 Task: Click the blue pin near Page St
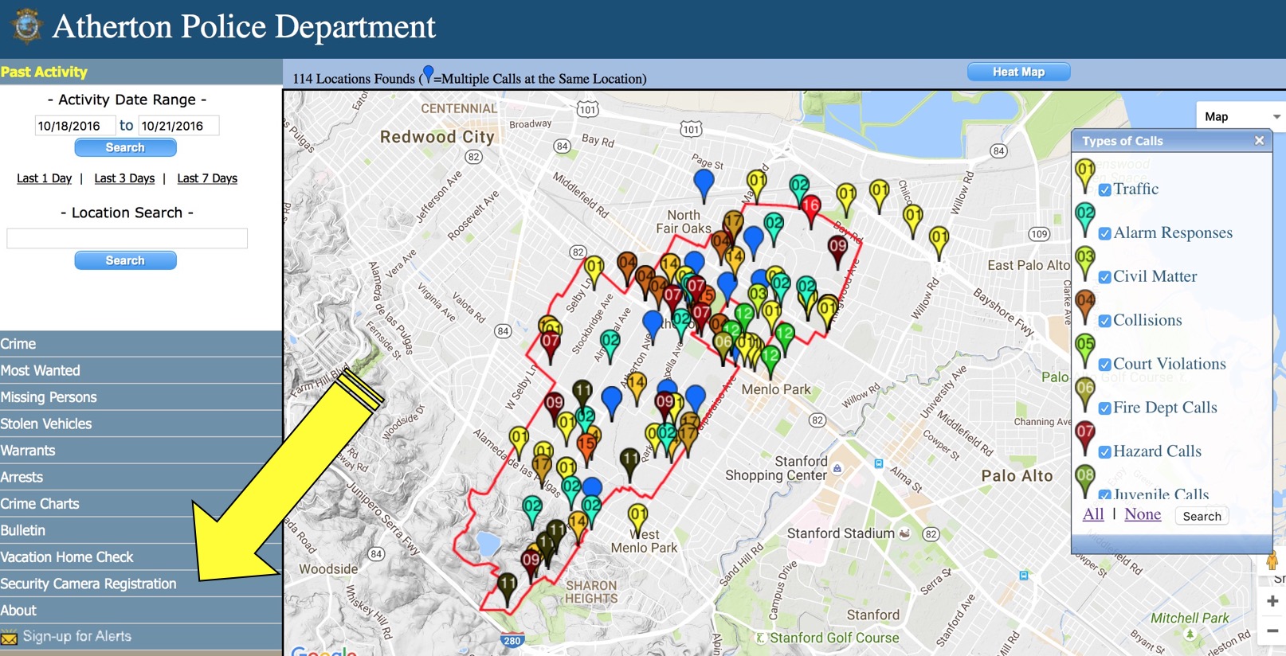(x=704, y=182)
